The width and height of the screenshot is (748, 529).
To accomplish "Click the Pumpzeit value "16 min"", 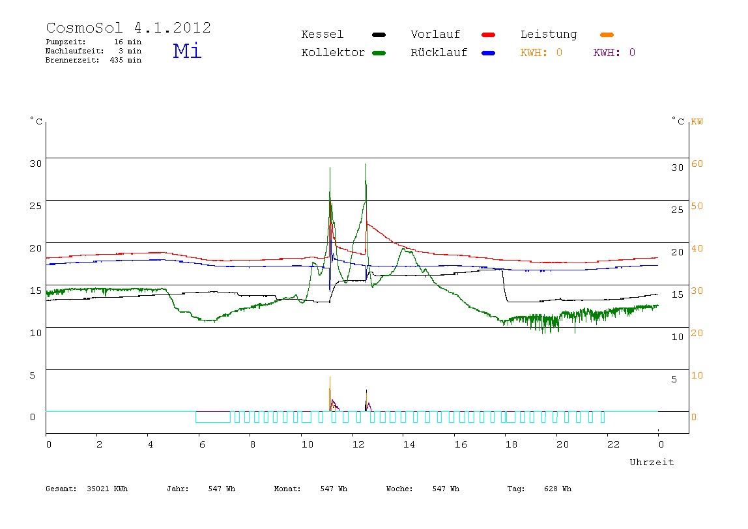I will (x=128, y=42).
